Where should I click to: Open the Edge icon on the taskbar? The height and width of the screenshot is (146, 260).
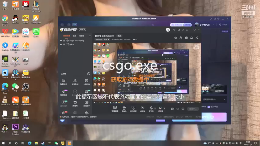coord(30,143)
